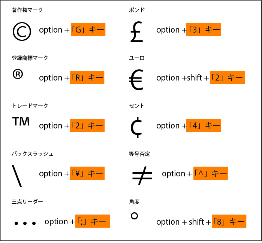Click the orange 「^」キー label

(x=210, y=173)
